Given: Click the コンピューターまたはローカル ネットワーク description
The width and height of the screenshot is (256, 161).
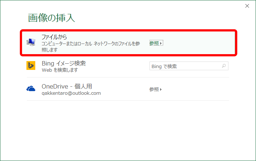Looking at the screenshot, I should (91, 46).
